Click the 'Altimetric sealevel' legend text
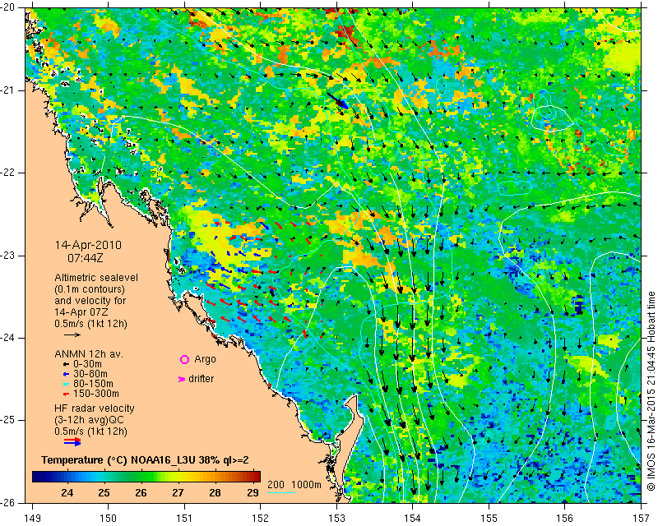Viewport: 658px width, 526px height. (96, 278)
